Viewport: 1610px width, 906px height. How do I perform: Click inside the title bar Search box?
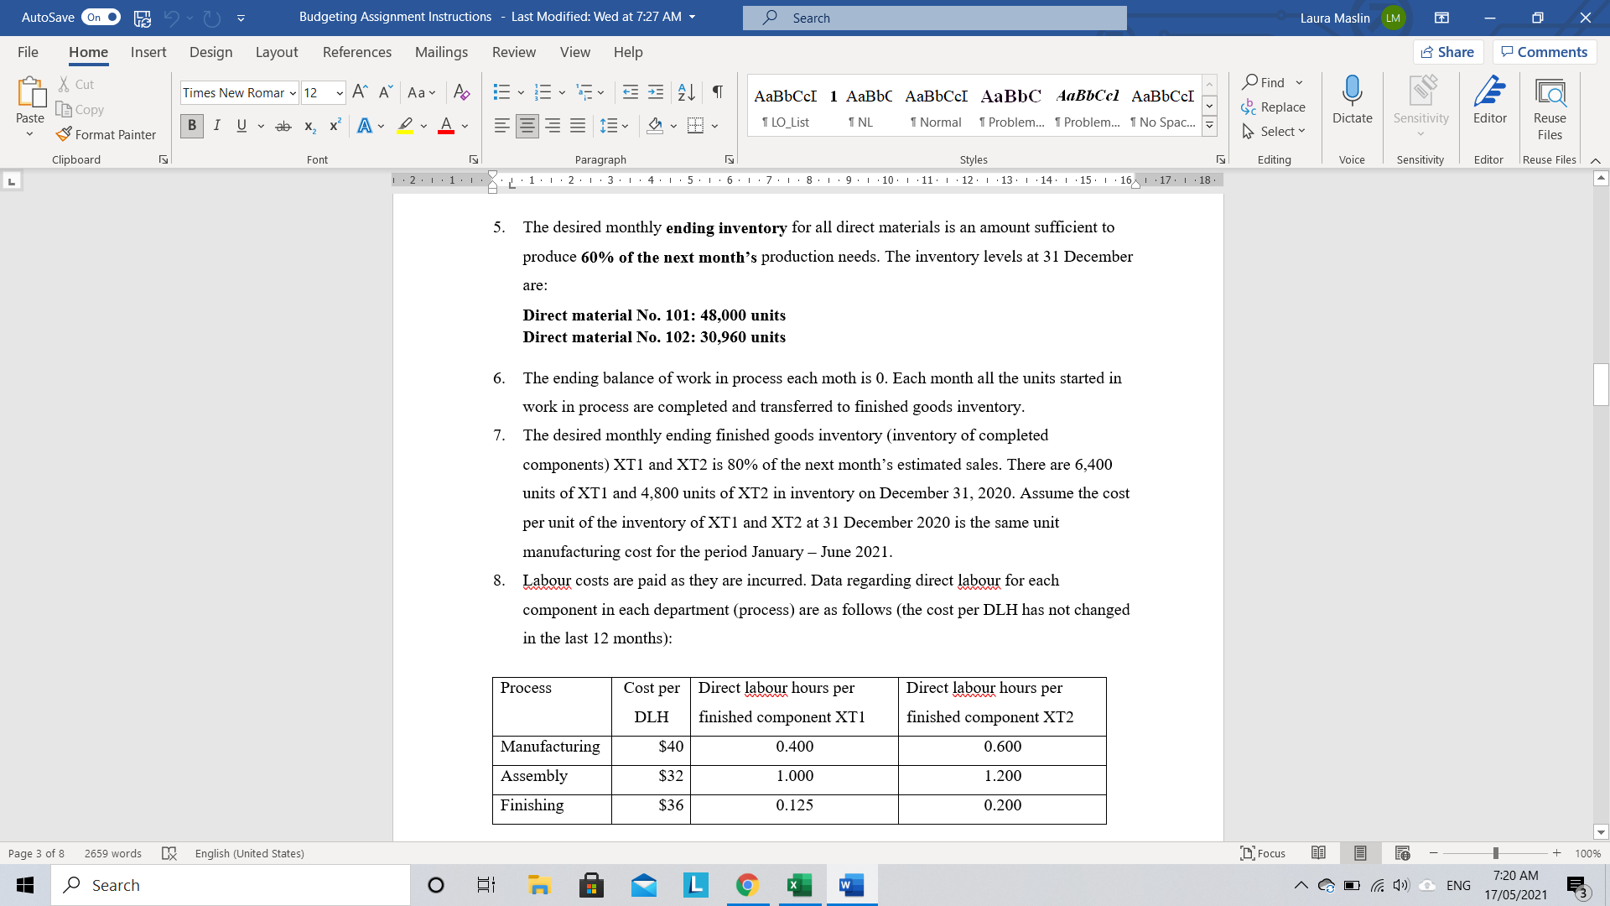[x=934, y=18]
